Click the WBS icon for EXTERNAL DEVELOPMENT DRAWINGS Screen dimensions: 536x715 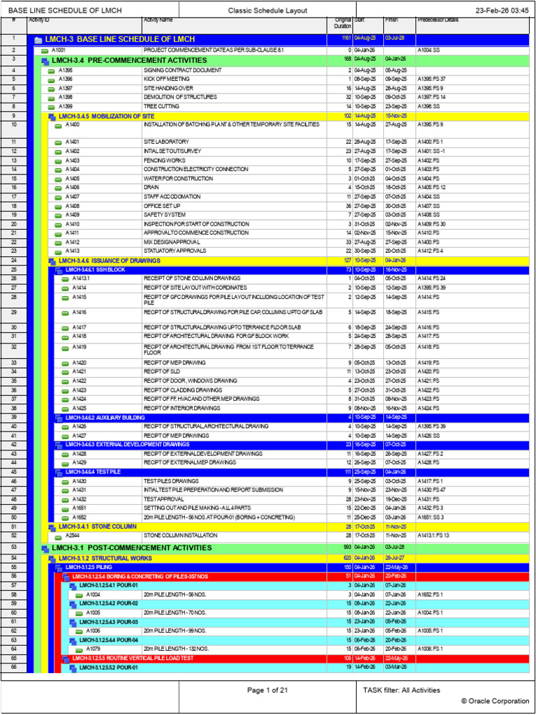pyautogui.click(x=59, y=445)
